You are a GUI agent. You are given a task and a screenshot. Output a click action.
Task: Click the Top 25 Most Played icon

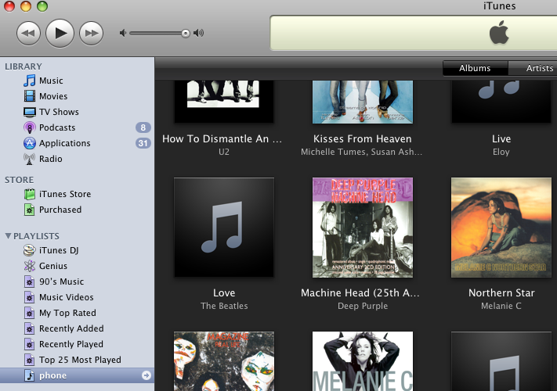pyautogui.click(x=30, y=360)
